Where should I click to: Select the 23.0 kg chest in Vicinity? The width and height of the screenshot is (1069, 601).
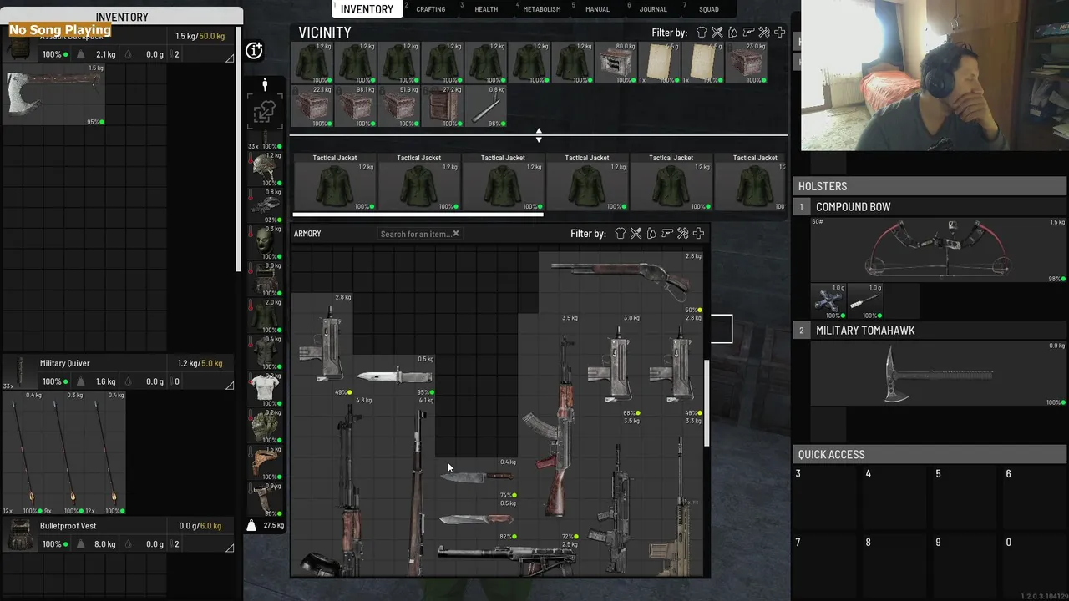click(746, 63)
